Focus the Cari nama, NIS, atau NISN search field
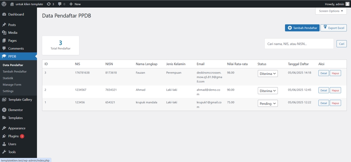The height and width of the screenshot is (162, 351). [299, 44]
